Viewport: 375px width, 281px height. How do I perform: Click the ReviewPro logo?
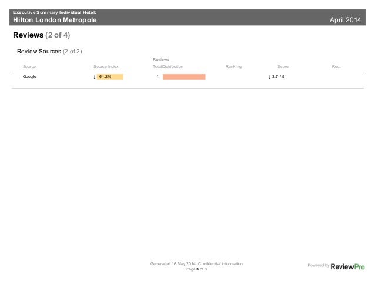347,266
